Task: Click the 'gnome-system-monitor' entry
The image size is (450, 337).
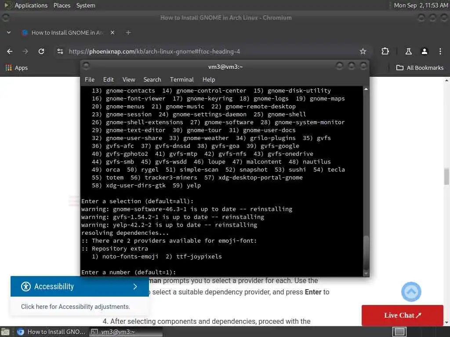Action: [x=310, y=122]
